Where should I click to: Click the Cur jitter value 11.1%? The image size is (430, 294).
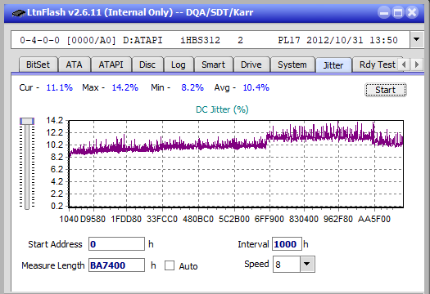59,87
